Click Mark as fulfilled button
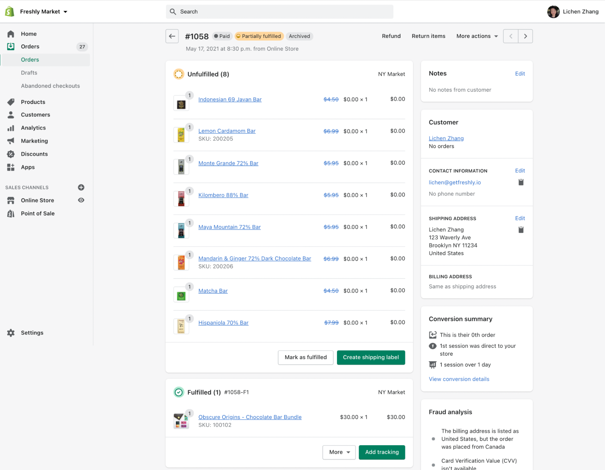 click(306, 358)
